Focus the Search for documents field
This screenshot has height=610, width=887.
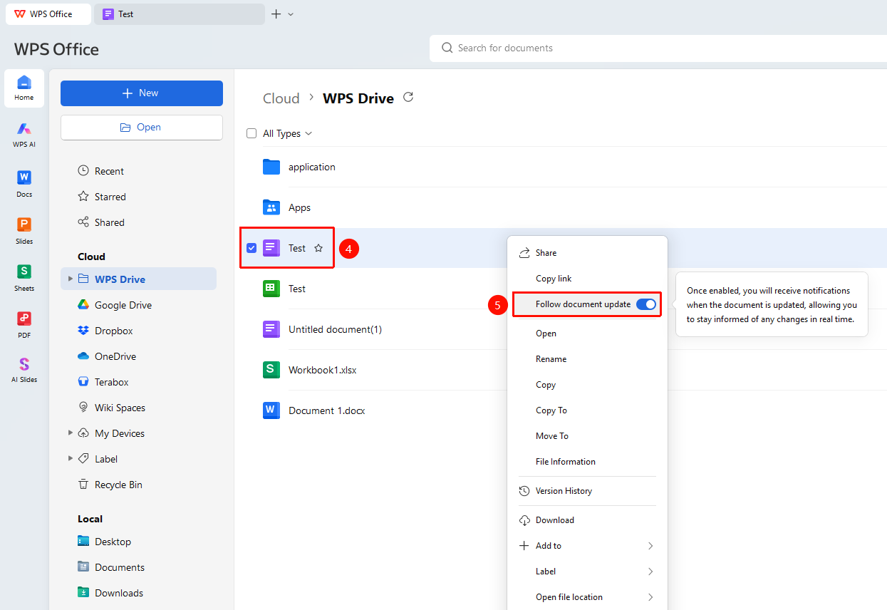tap(658, 48)
